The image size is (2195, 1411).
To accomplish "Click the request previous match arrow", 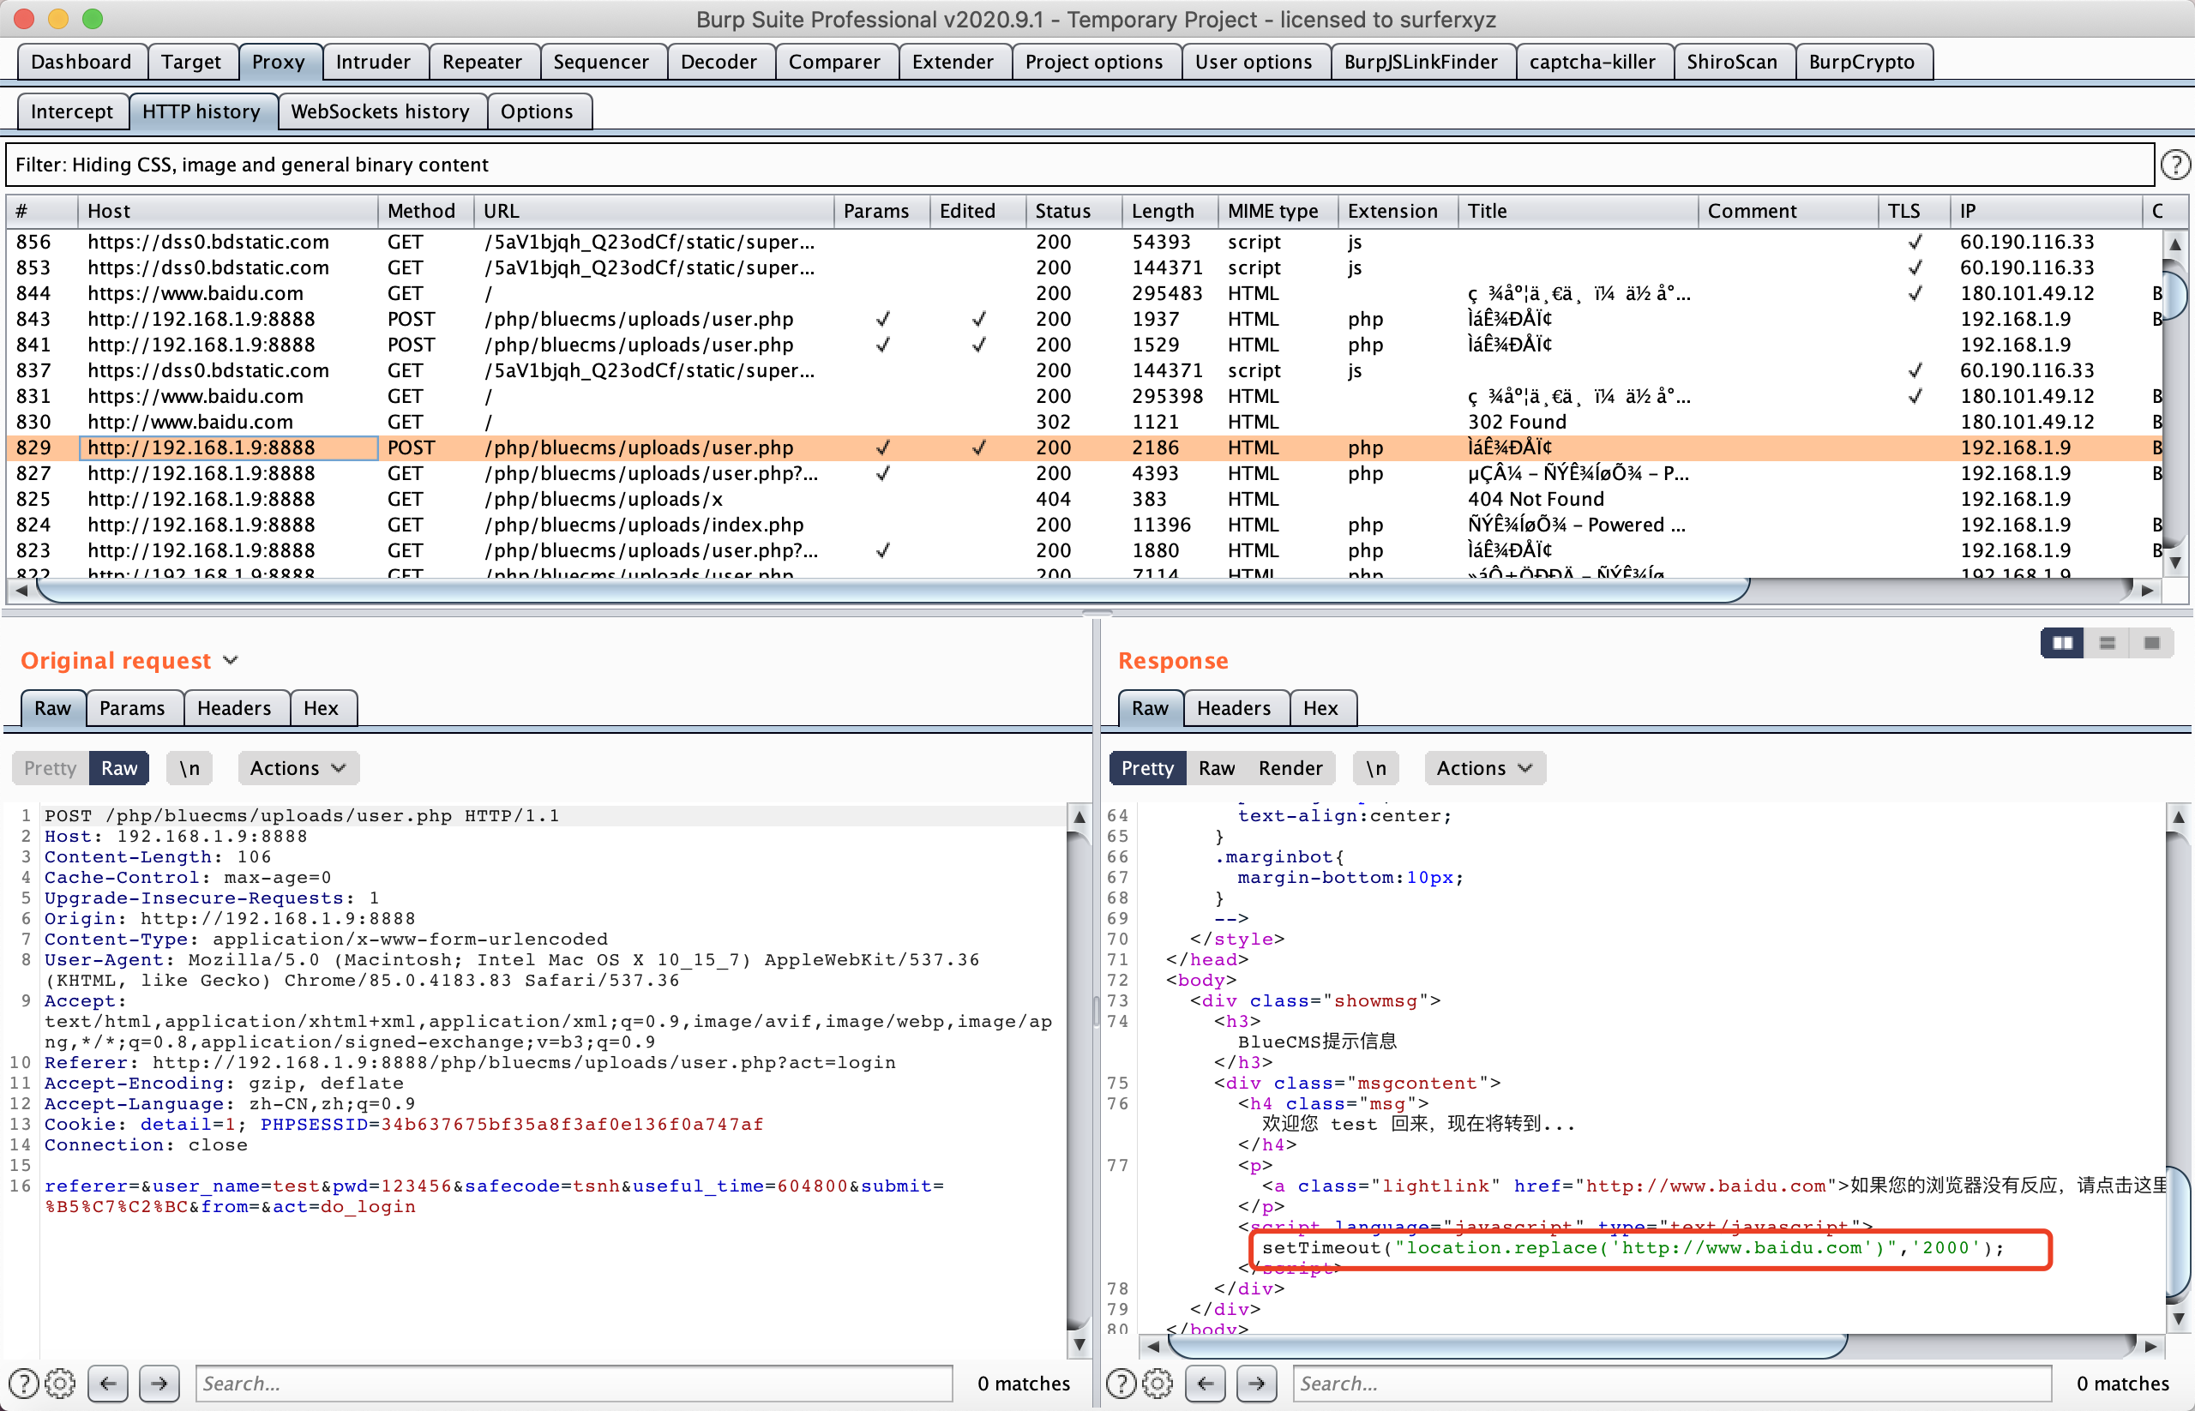I will click(x=108, y=1383).
